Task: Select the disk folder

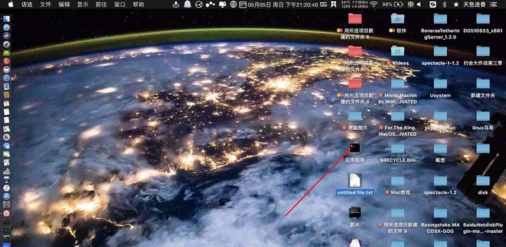Action: [x=483, y=181]
